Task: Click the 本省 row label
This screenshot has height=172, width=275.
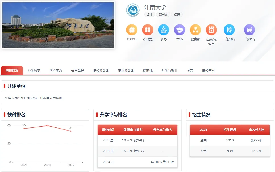Action: point(203,151)
